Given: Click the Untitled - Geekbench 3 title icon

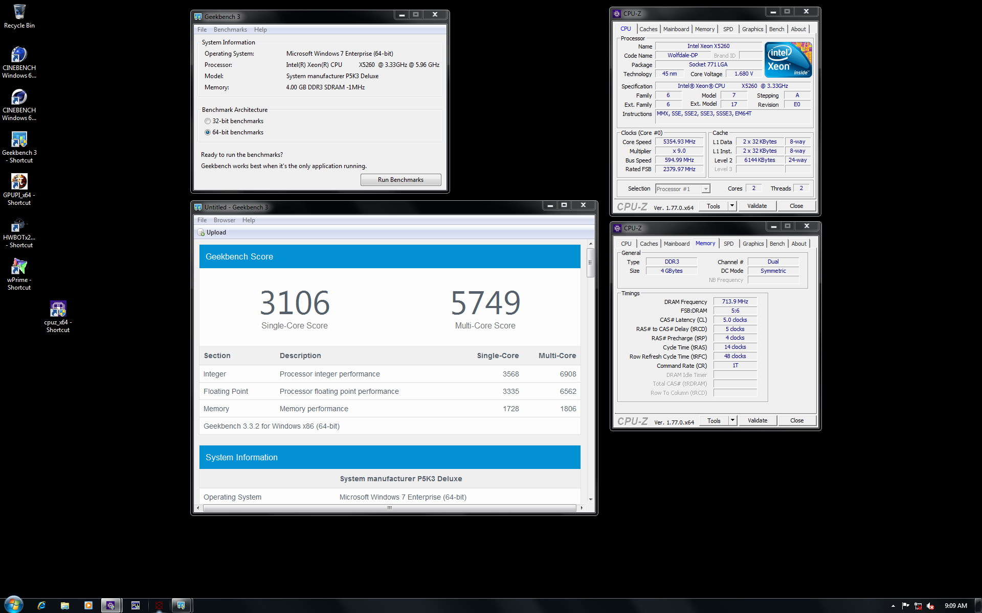Looking at the screenshot, I should [x=198, y=207].
